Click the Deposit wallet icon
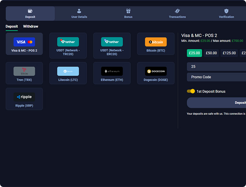This screenshot has width=246, height=187. point(30,11)
